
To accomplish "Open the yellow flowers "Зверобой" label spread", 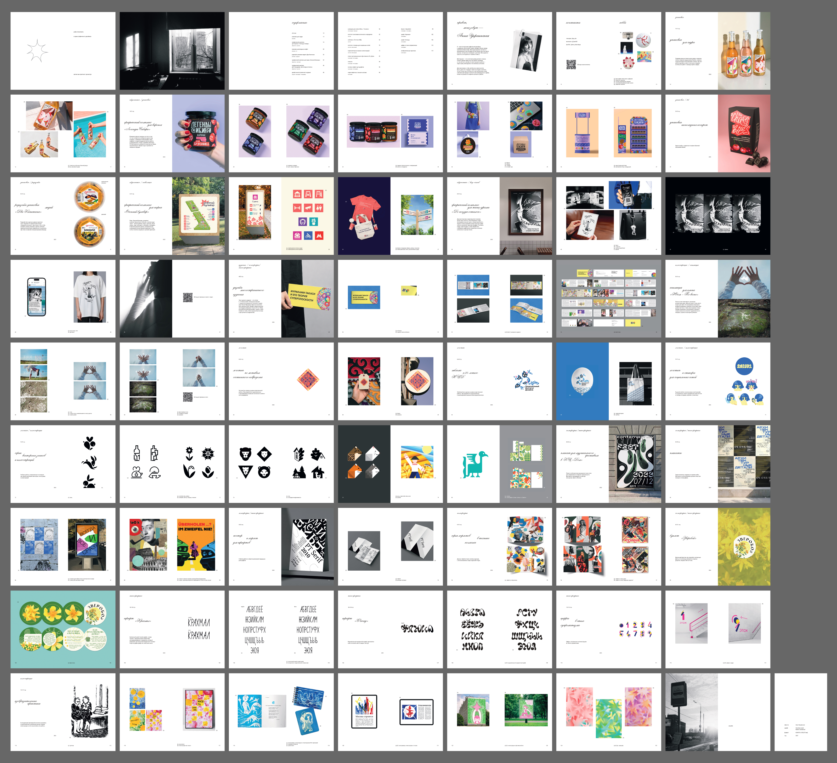I will (x=718, y=547).
